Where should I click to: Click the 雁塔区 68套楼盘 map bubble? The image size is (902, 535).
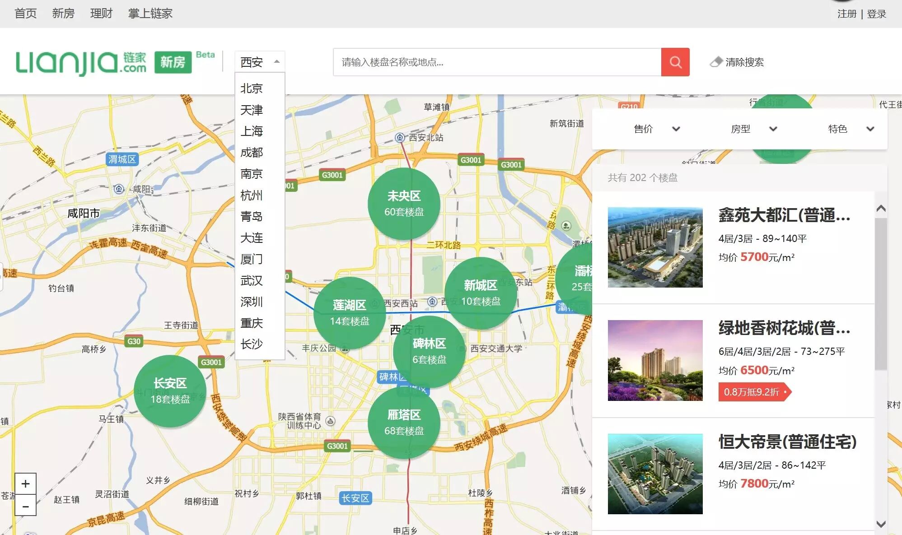coord(404,423)
